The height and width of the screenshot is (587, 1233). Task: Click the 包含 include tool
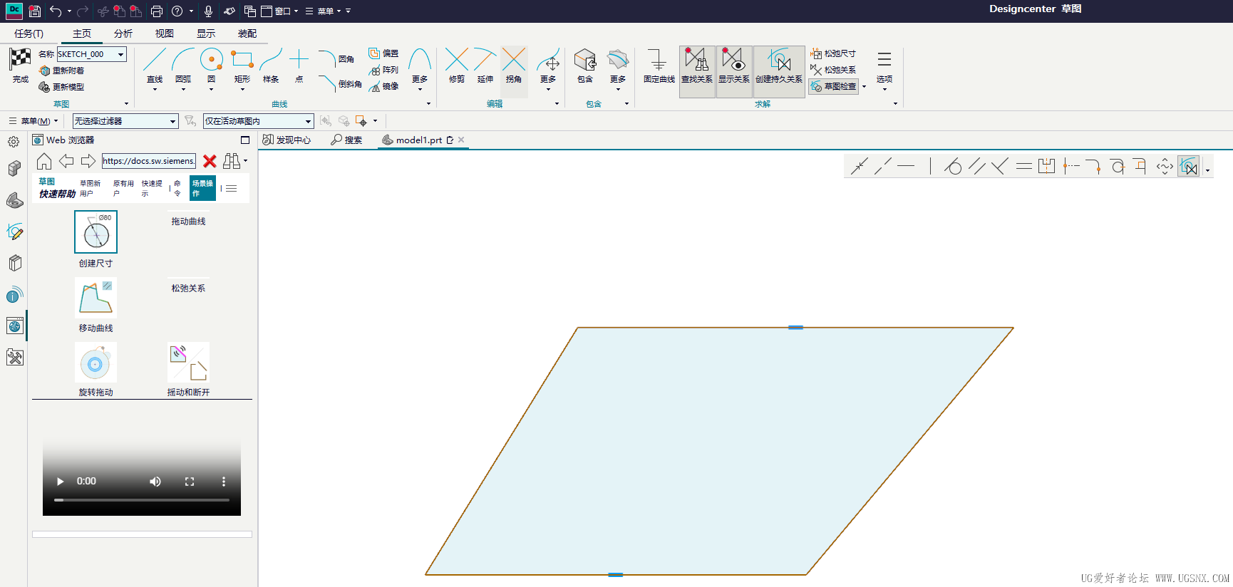585,66
